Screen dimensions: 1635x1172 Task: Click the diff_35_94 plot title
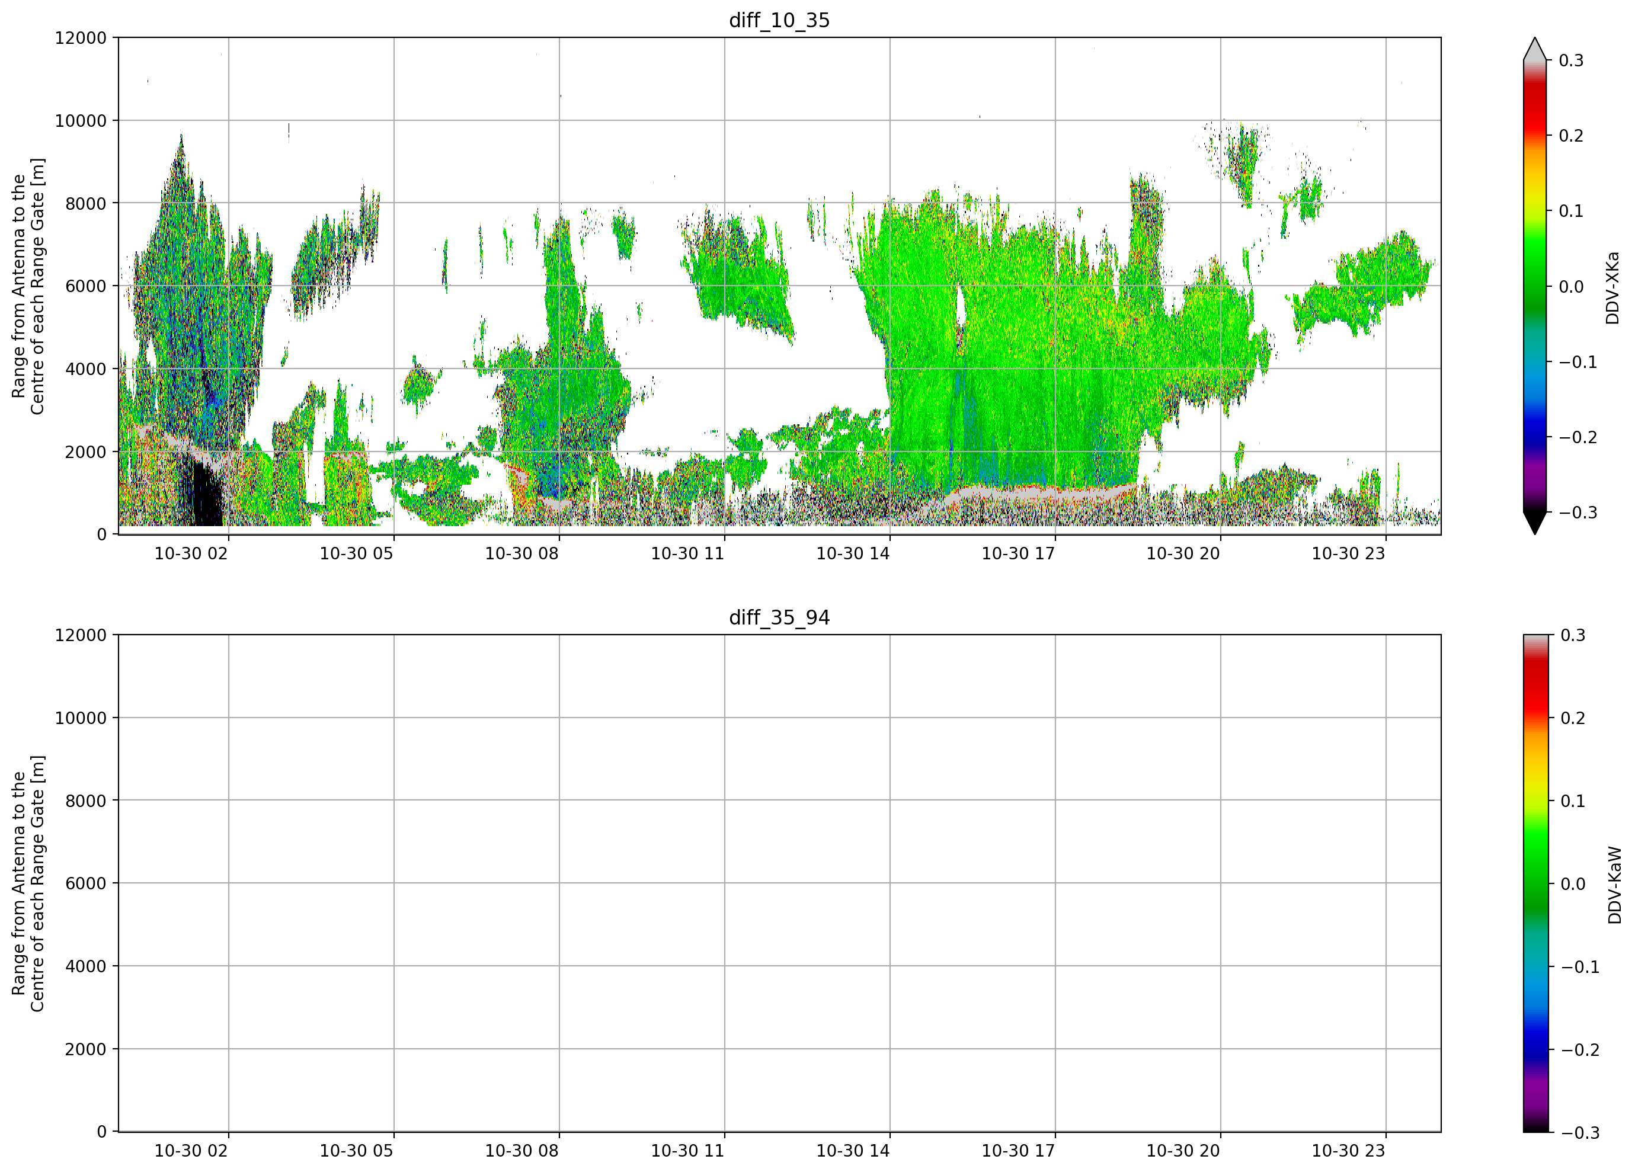[x=779, y=618]
